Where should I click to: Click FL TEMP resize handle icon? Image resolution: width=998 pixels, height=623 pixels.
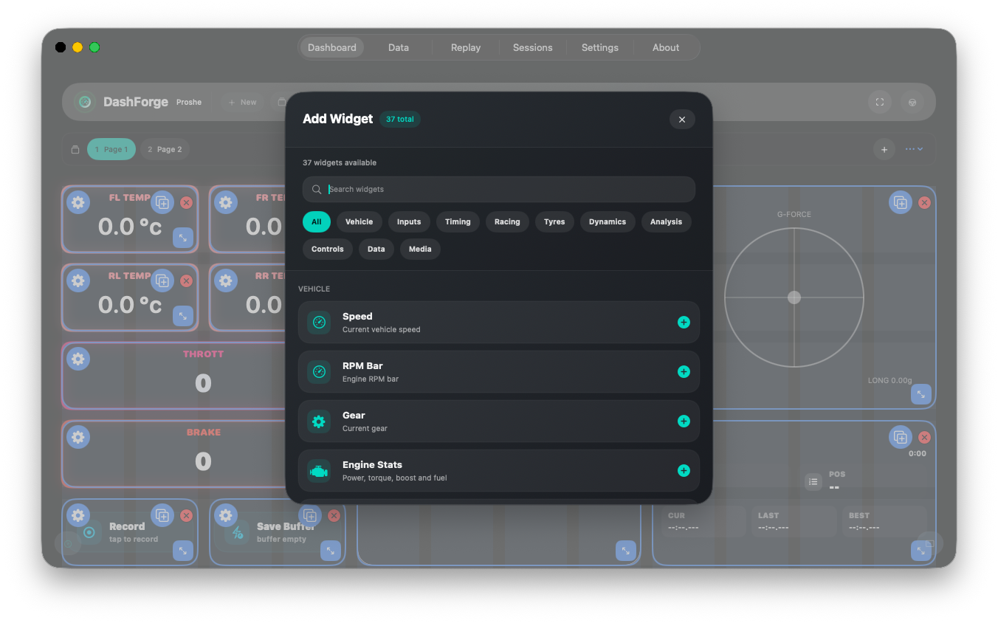(x=183, y=238)
